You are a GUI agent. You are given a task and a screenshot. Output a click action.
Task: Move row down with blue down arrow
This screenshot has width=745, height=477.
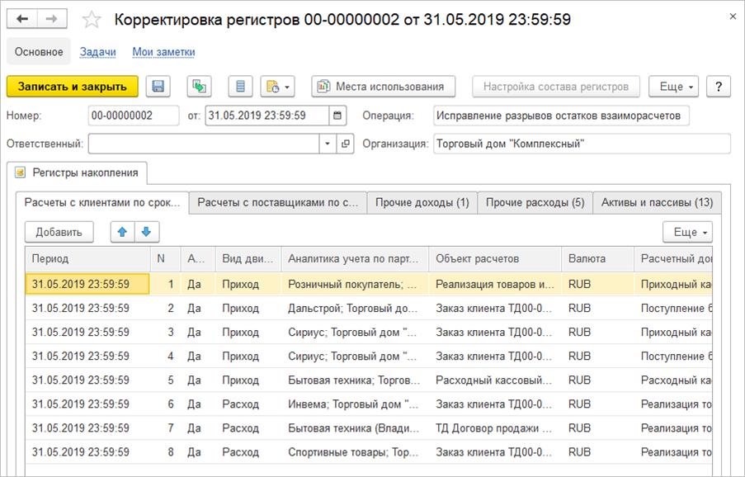coord(147,232)
